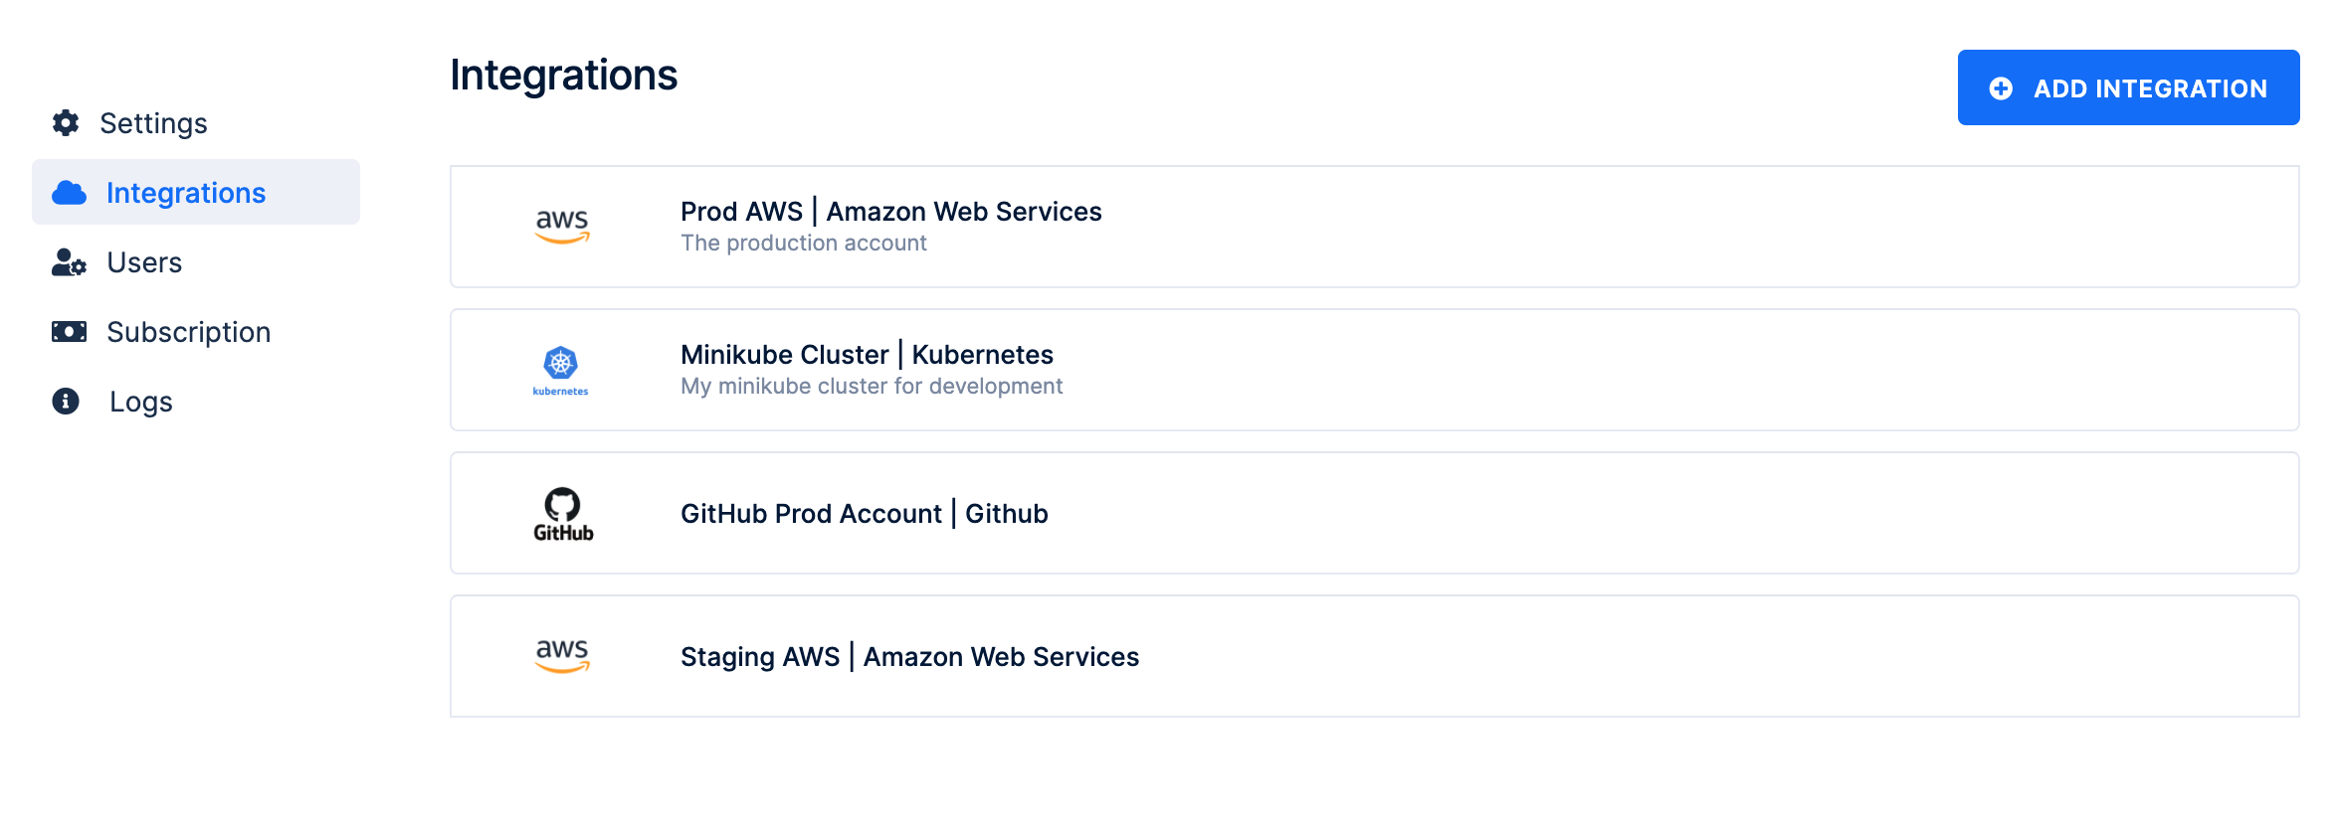The width and height of the screenshot is (2336, 829).
Task: Select the Integrations sidebar item
Action: [186, 193]
